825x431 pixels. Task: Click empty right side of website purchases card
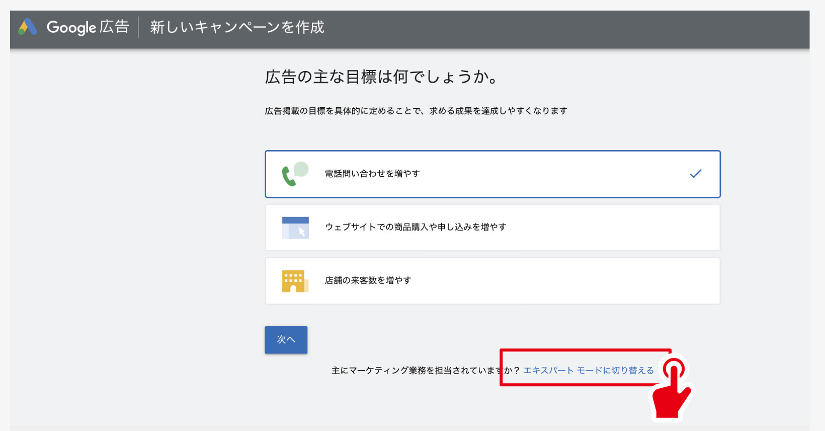(629, 228)
